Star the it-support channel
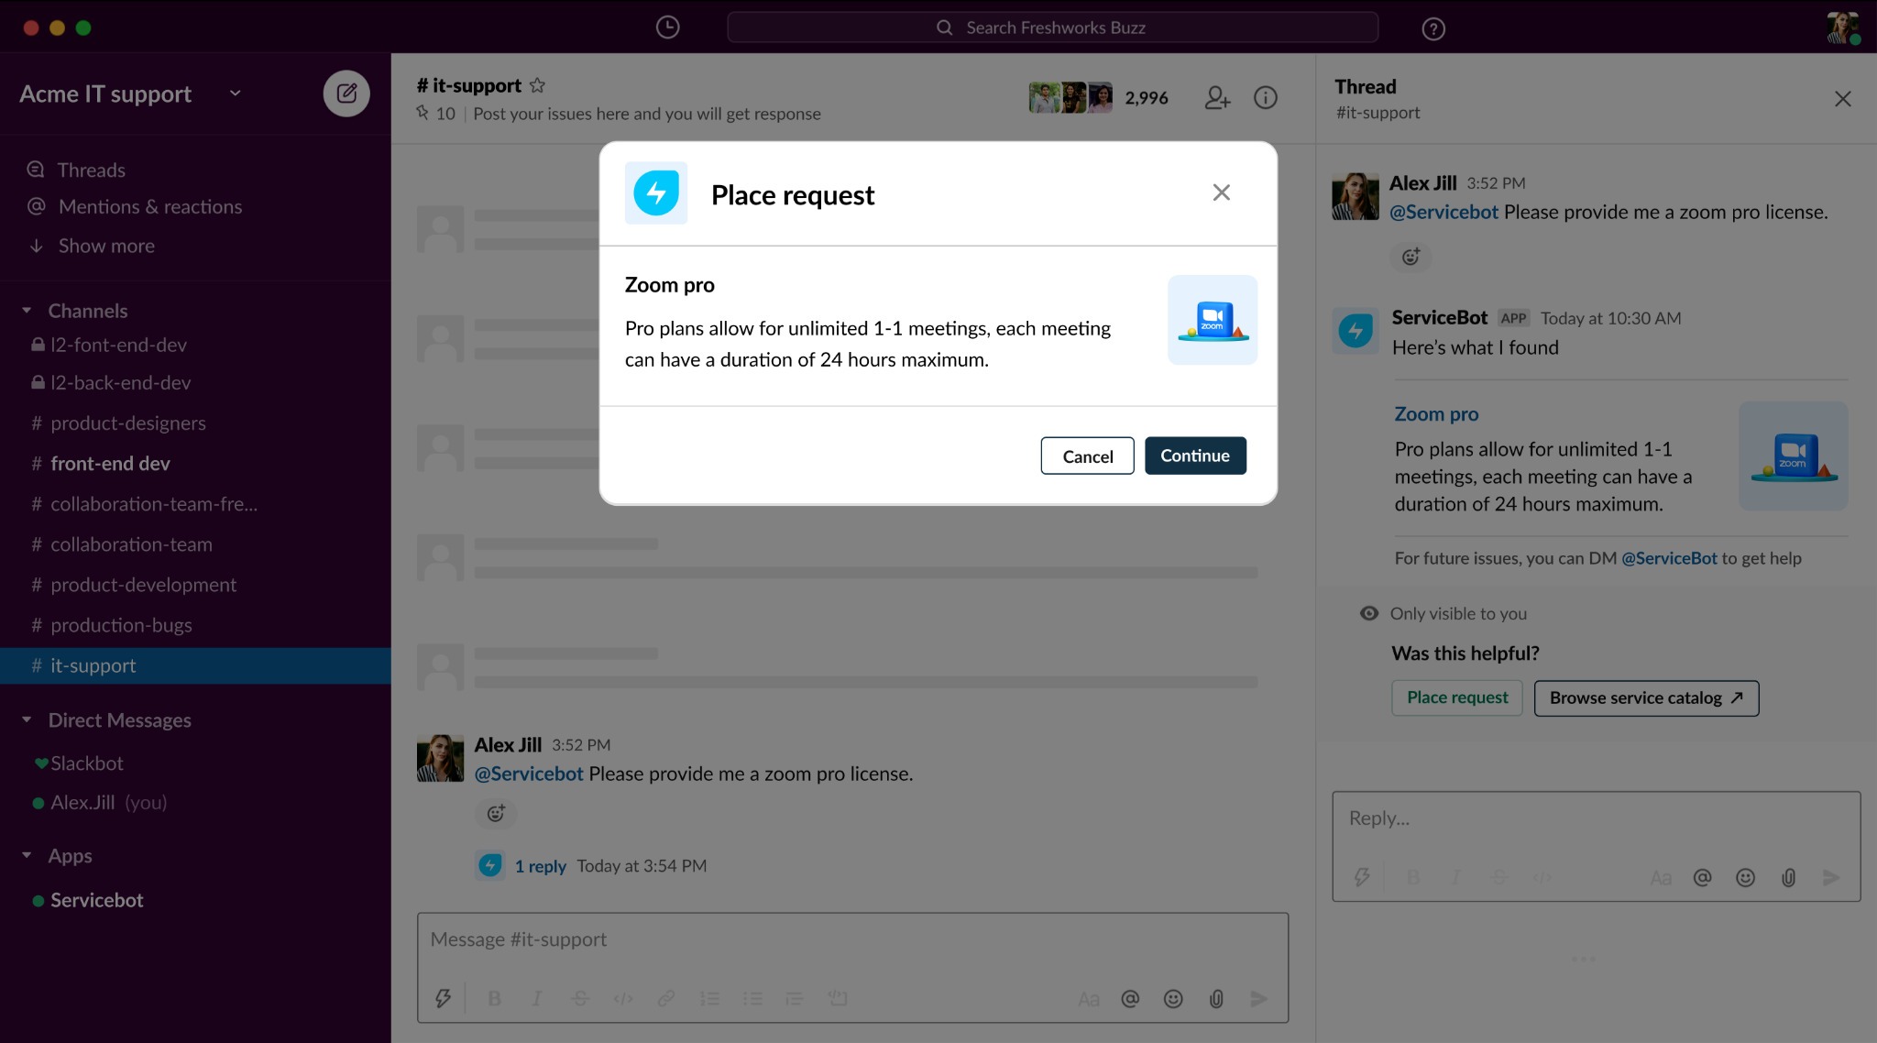 tap(538, 85)
